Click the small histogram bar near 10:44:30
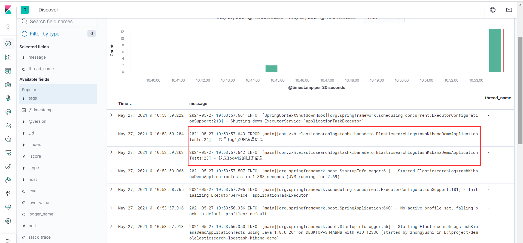The image size is (523, 243). click(271, 68)
